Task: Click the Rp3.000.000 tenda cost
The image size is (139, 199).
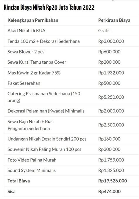Action: tap(111, 41)
